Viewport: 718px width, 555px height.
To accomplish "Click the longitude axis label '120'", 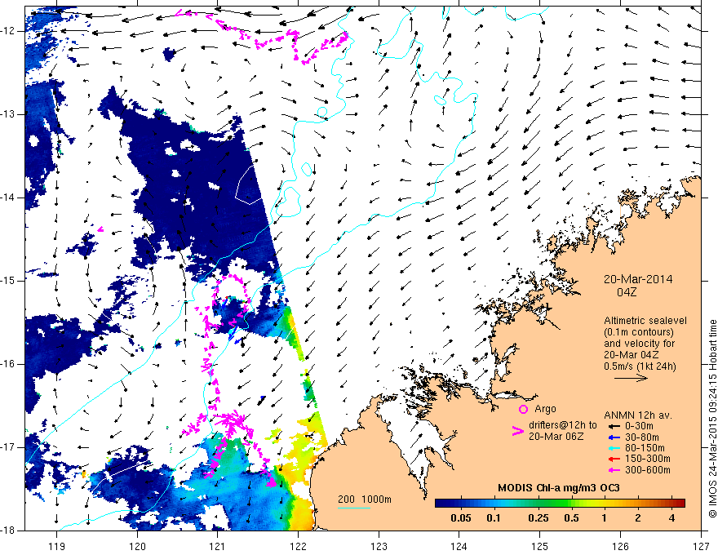I will click(x=137, y=546).
